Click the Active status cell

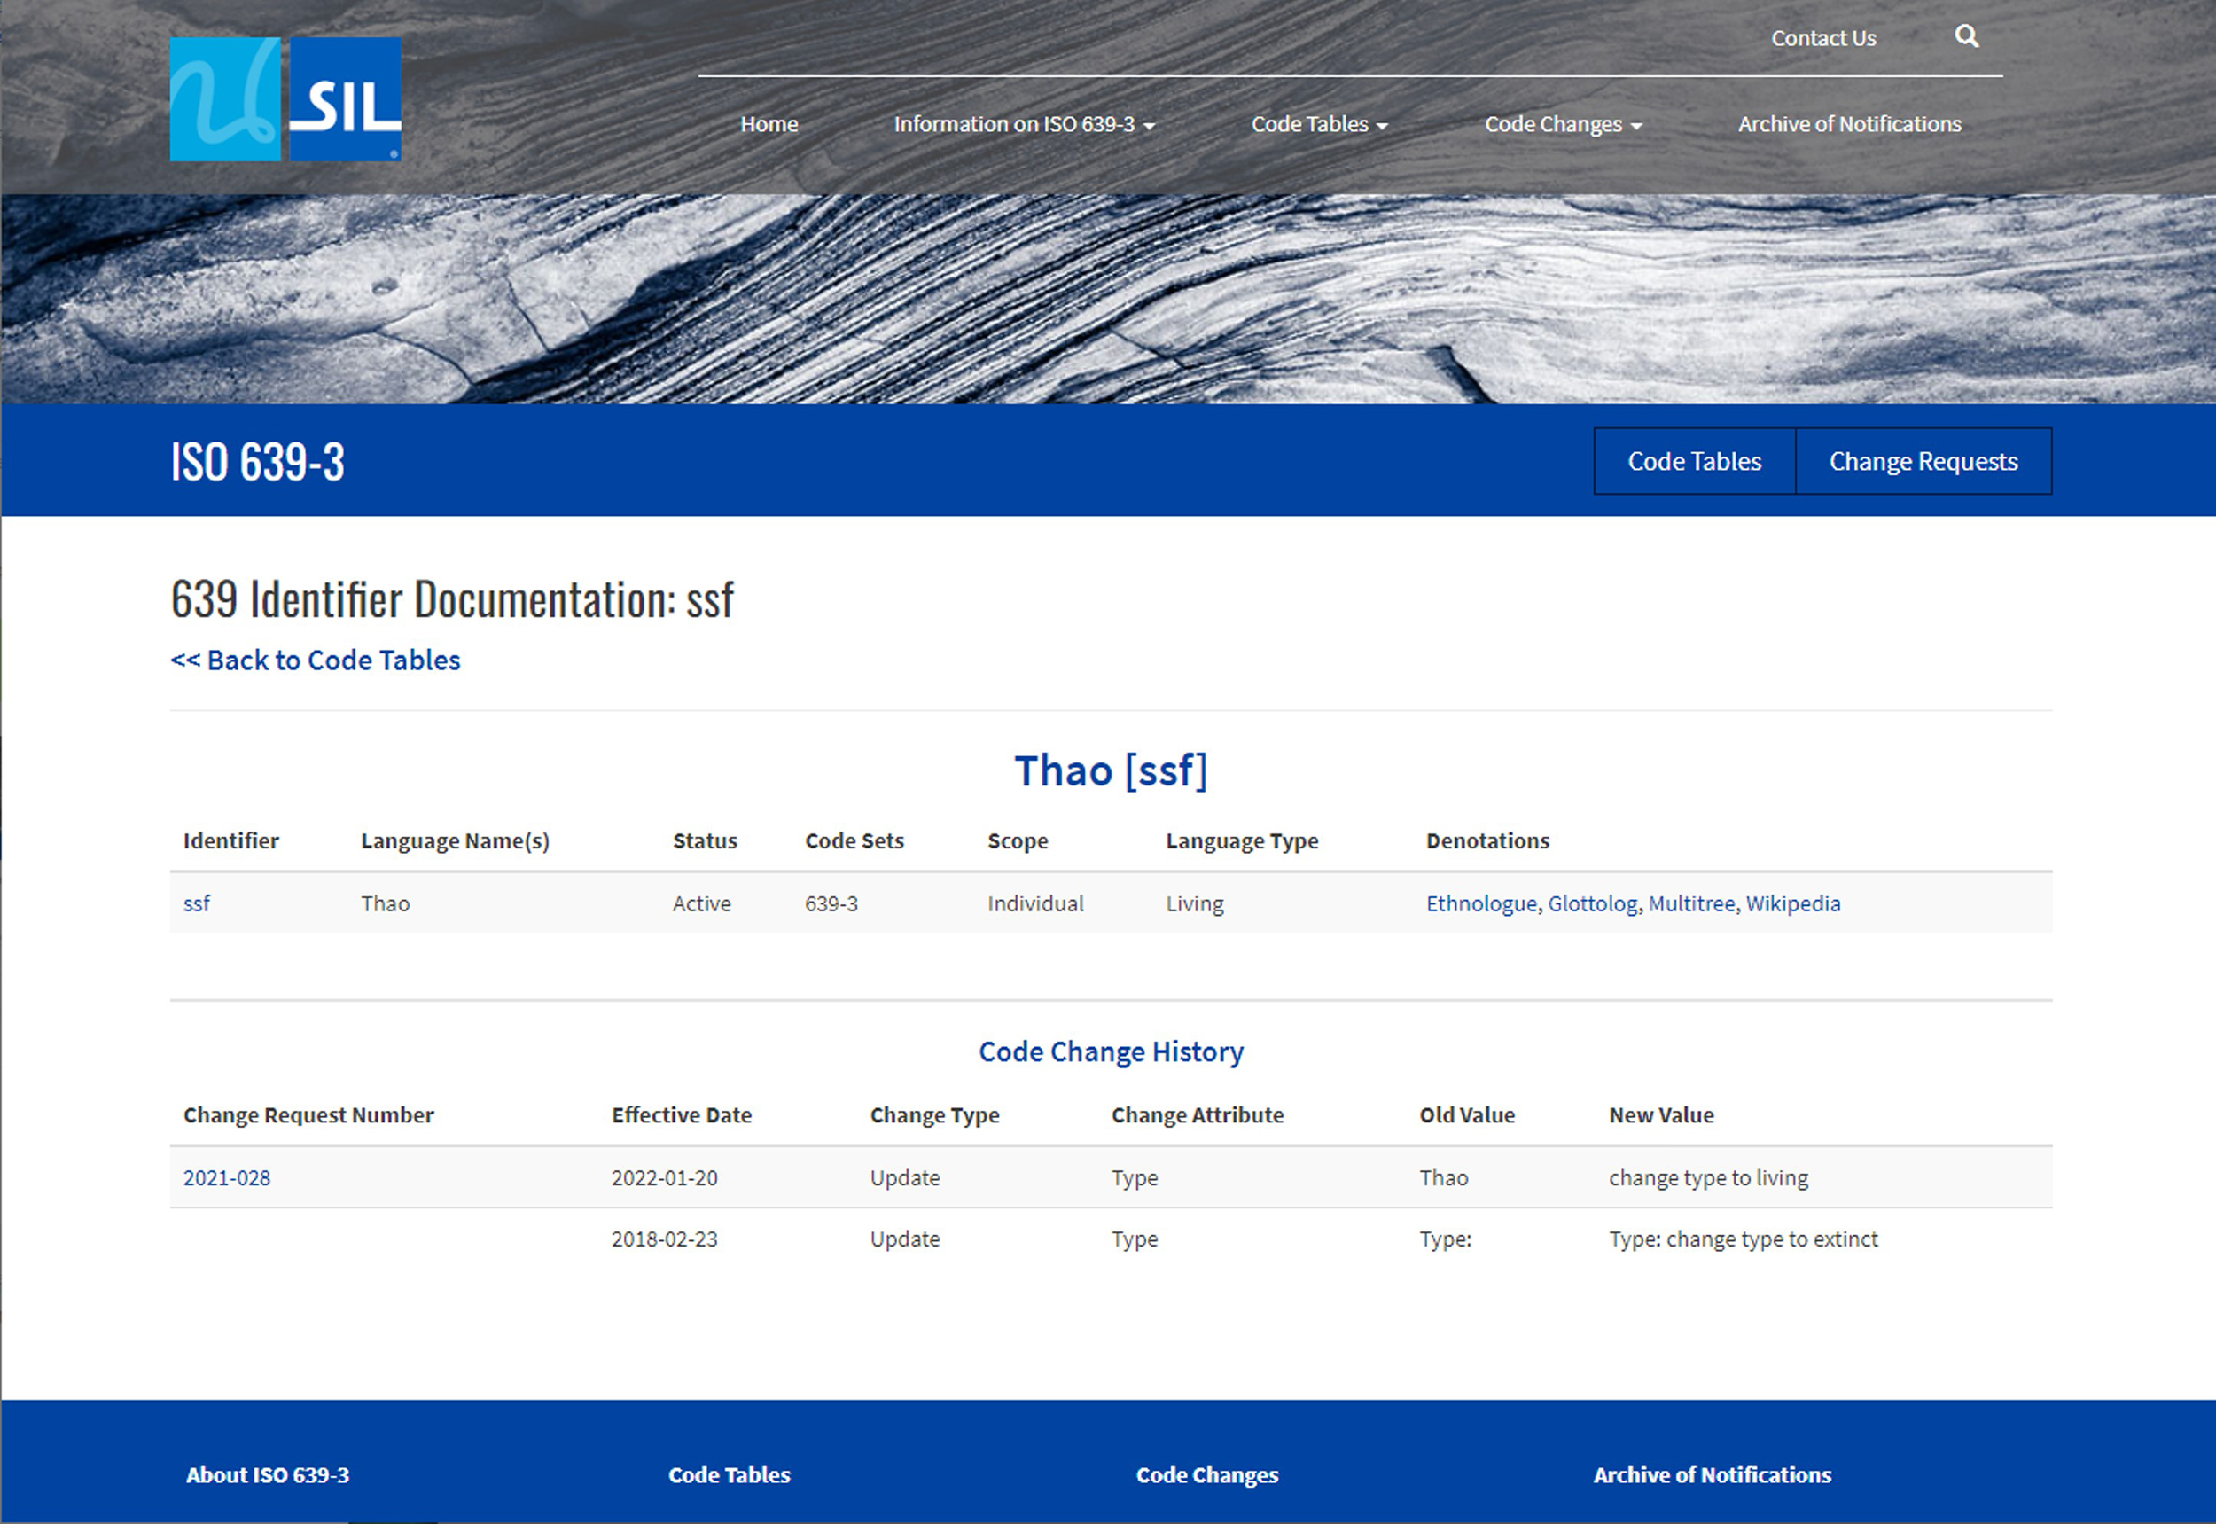tap(702, 903)
